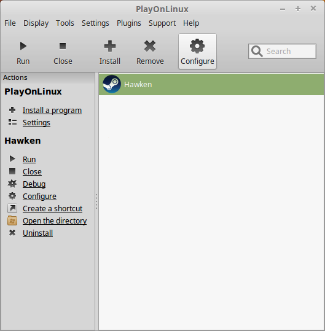Open the File menu
325x331 pixels.
[10, 23]
